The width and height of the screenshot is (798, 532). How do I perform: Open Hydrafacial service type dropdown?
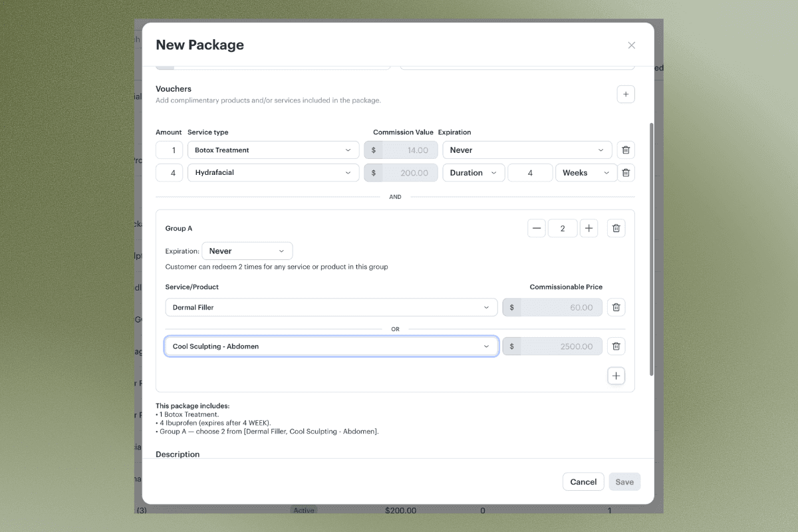point(273,173)
